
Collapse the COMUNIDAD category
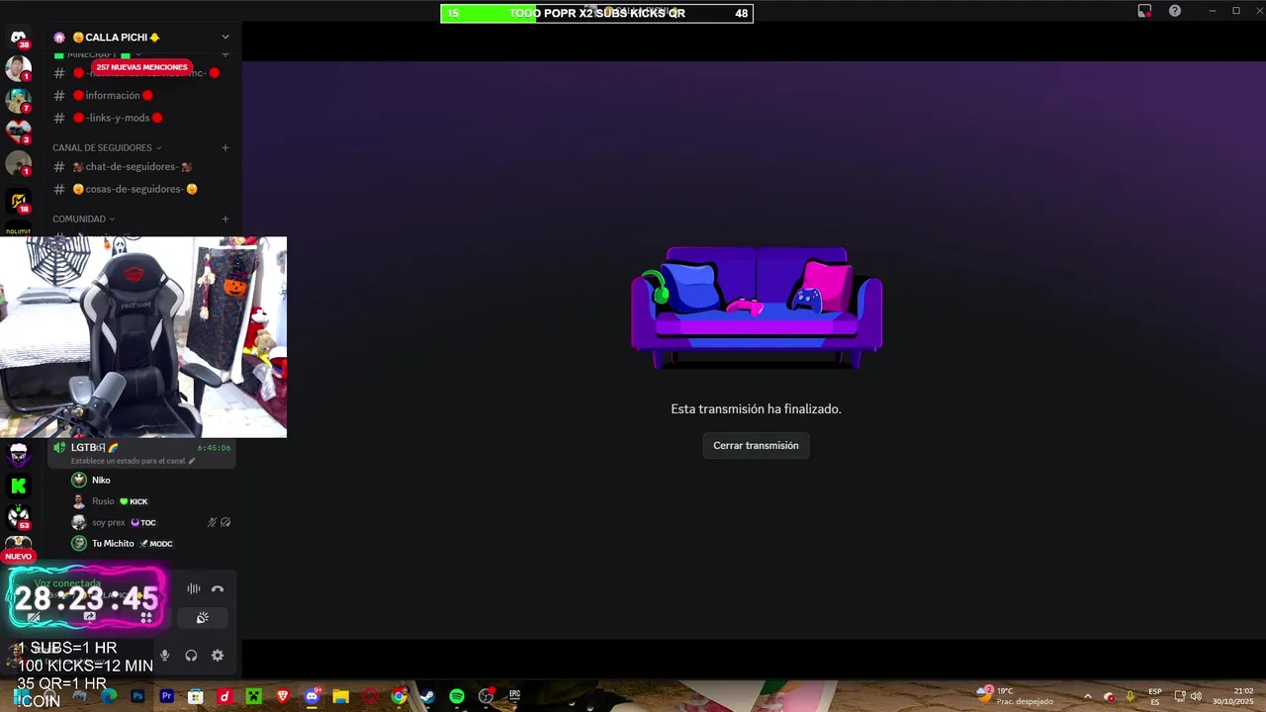83,219
